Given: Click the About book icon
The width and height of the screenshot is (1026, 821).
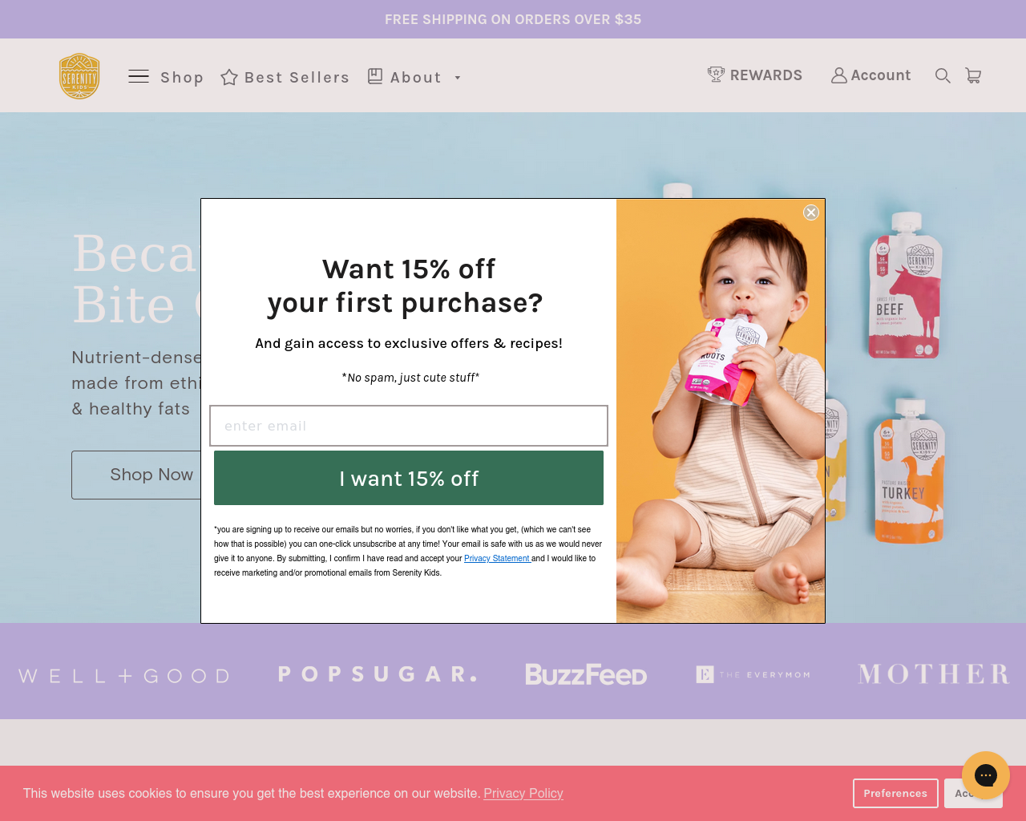Looking at the screenshot, I should [x=375, y=76].
